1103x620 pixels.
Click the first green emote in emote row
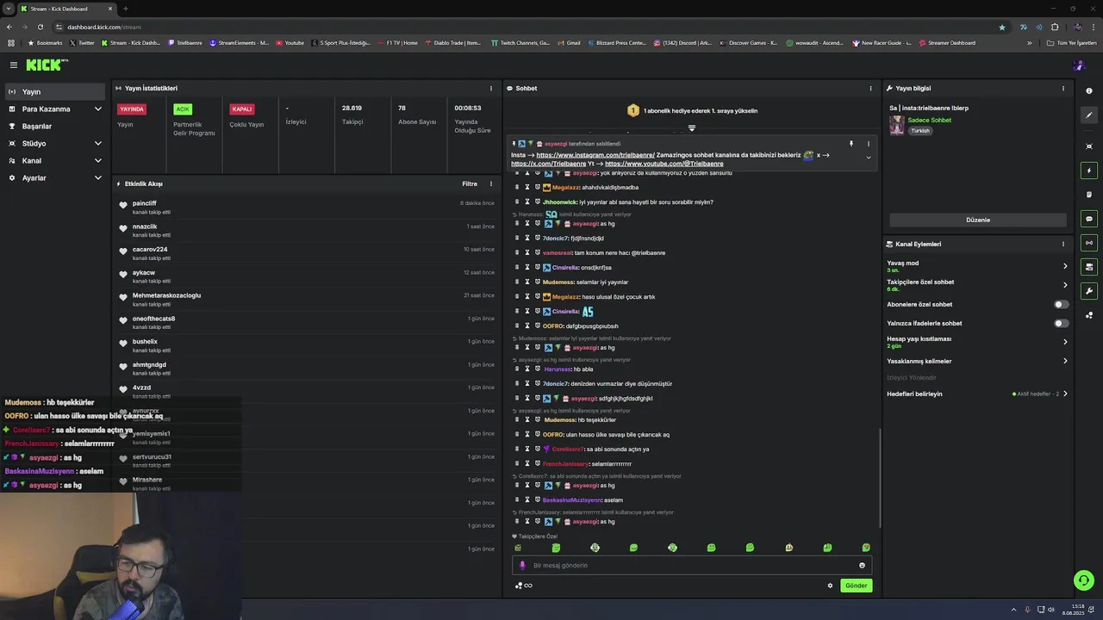pyautogui.click(x=518, y=548)
